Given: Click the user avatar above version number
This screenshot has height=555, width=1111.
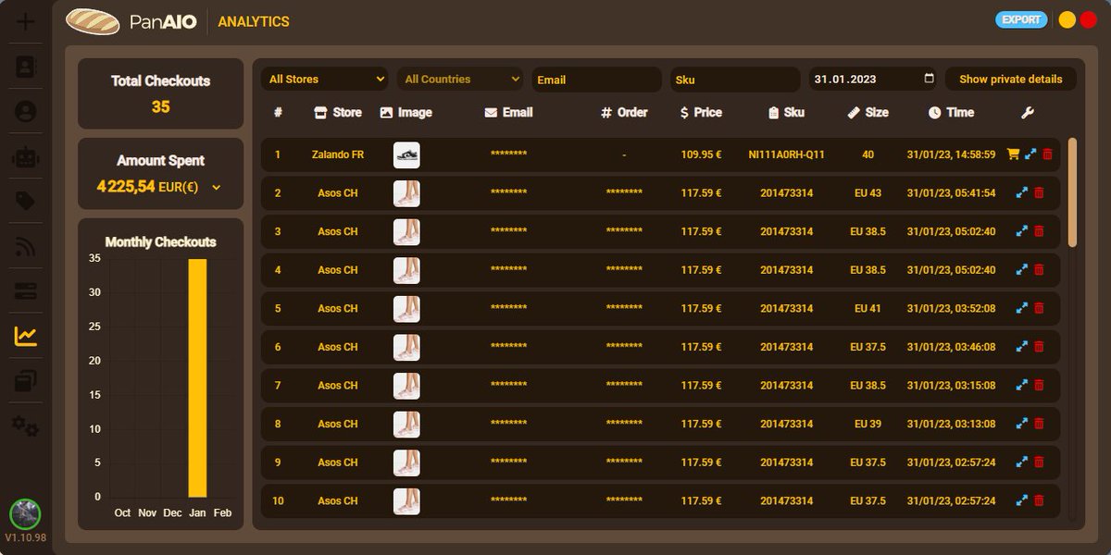Looking at the screenshot, I should pyautogui.click(x=25, y=514).
